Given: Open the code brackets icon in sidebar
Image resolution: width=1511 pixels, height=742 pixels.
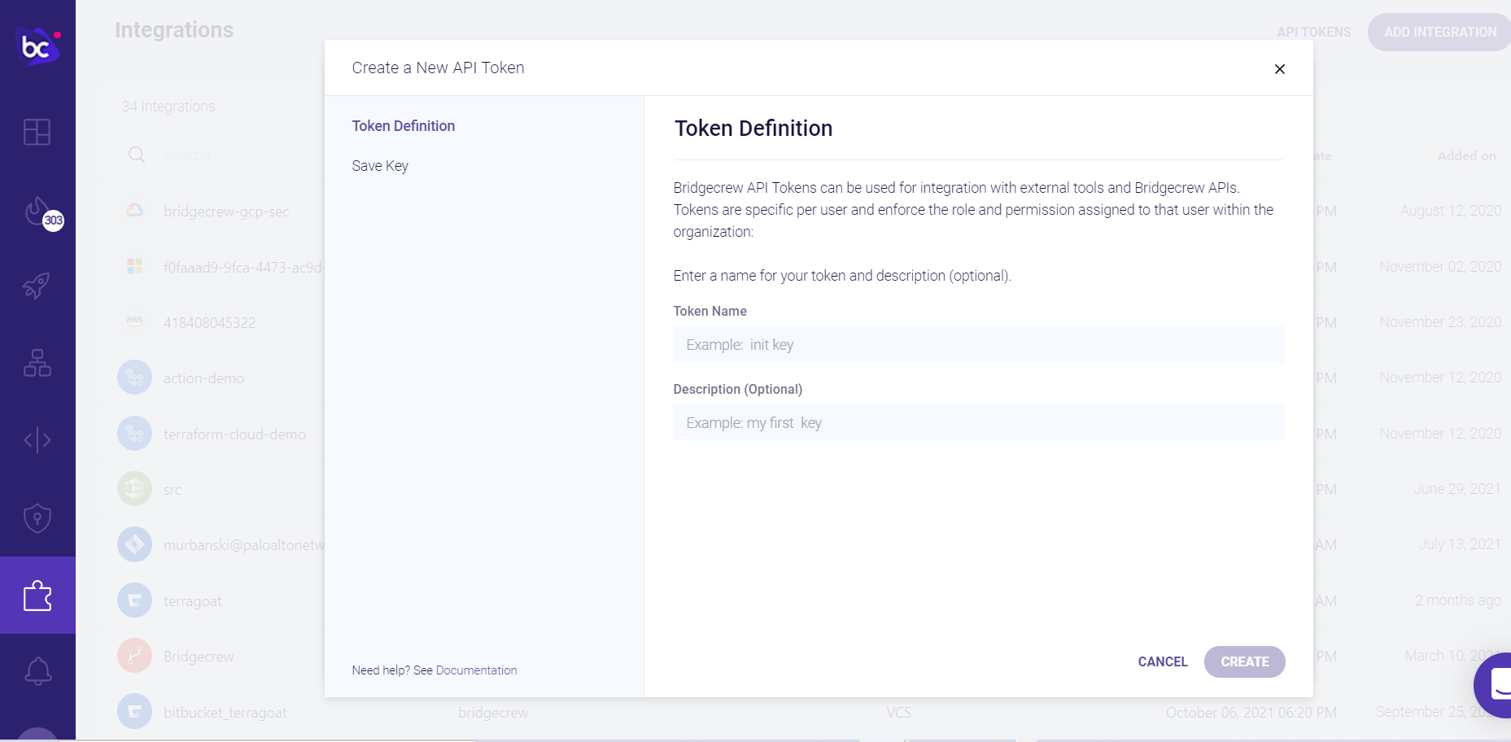Looking at the screenshot, I should (37, 440).
